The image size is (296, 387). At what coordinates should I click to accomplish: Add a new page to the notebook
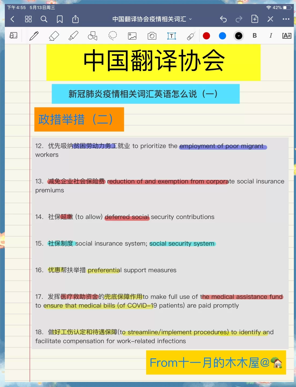click(255, 19)
